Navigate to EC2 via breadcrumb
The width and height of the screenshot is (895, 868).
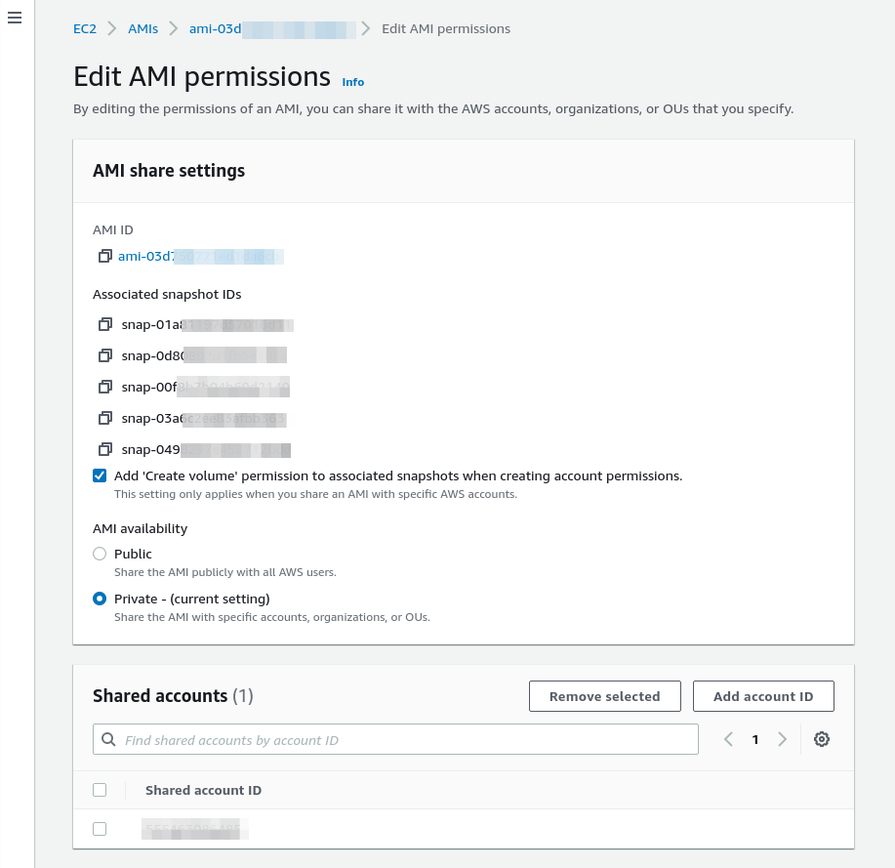pyautogui.click(x=84, y=29)
